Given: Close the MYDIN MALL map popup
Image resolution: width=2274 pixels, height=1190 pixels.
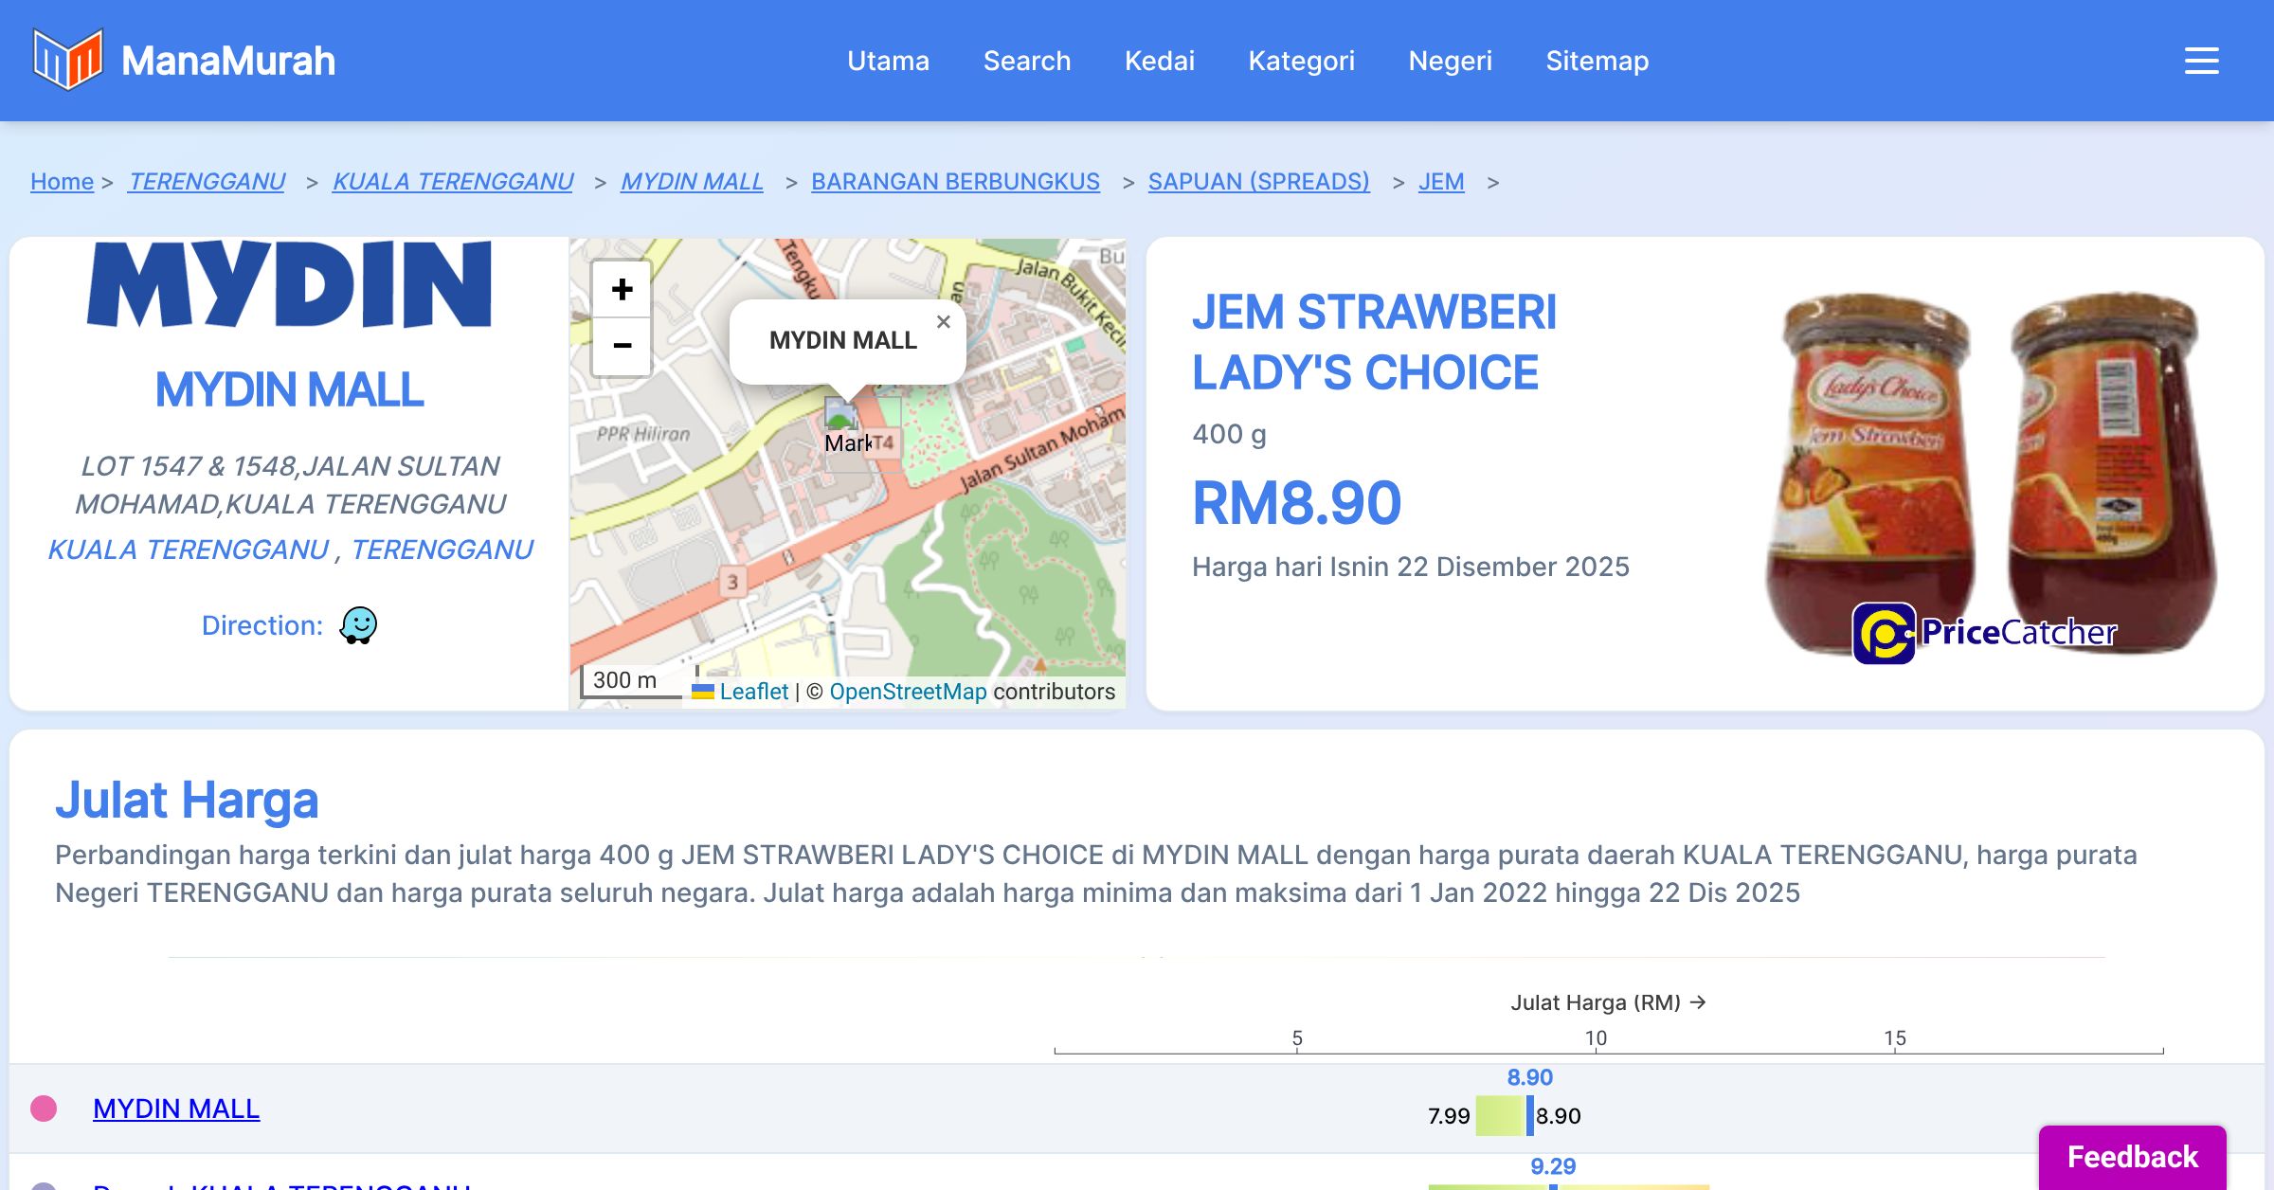Looking at the screenshot, I should click(943, 322).
